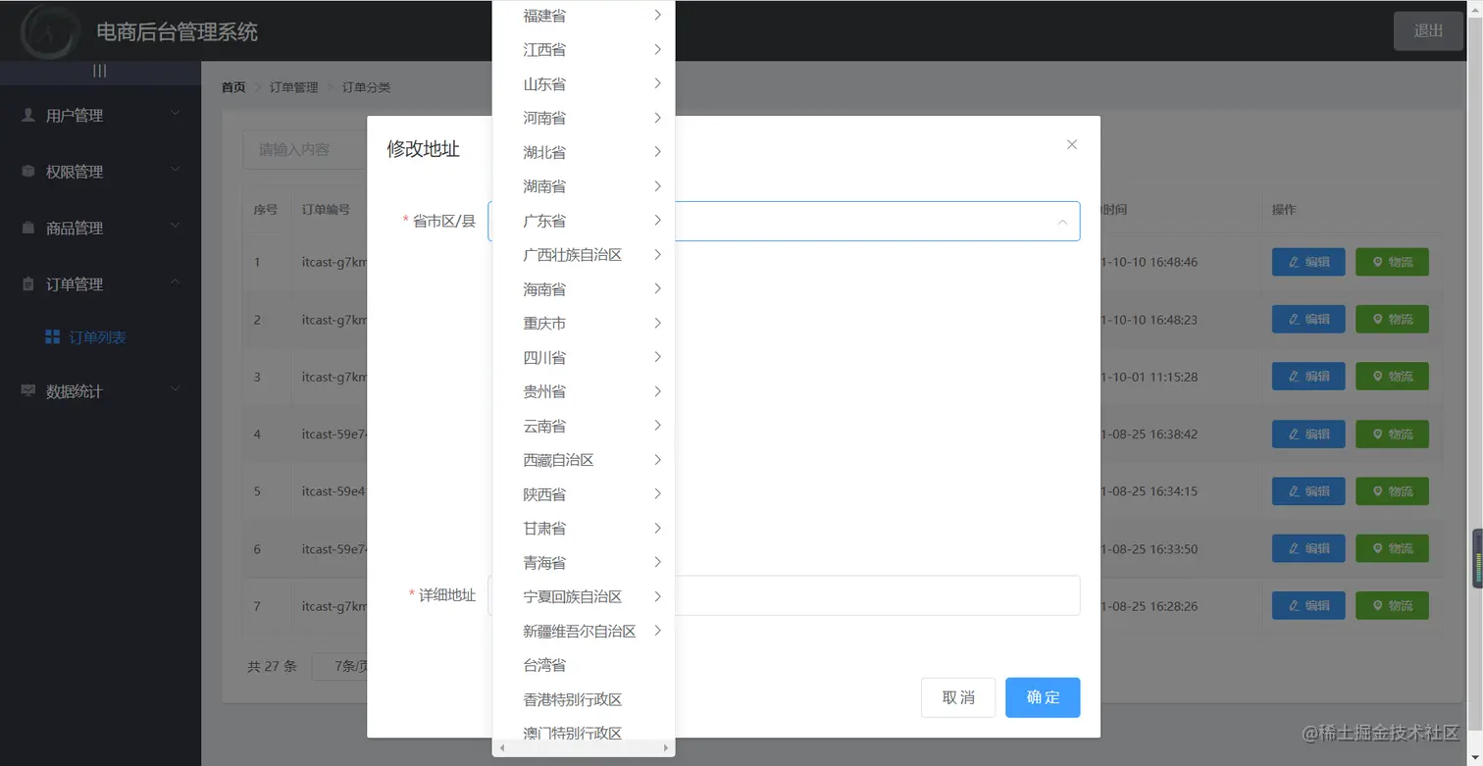Click the province list scroll-right arrow
Image resolution: width=1483 pixels, height=766 pixels.
click(x=667, y=748)
